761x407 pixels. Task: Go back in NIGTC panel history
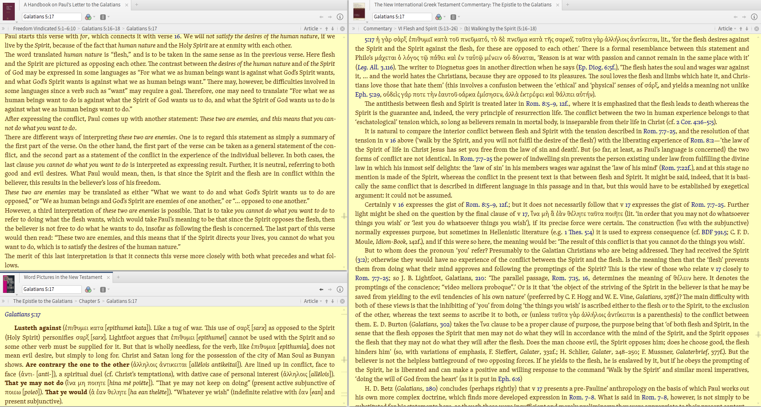click(735, 17)
